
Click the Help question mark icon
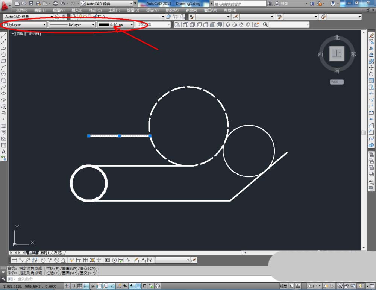click(333, 3)
